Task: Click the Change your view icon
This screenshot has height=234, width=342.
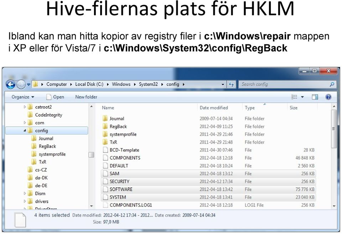Action: [294, 97]
